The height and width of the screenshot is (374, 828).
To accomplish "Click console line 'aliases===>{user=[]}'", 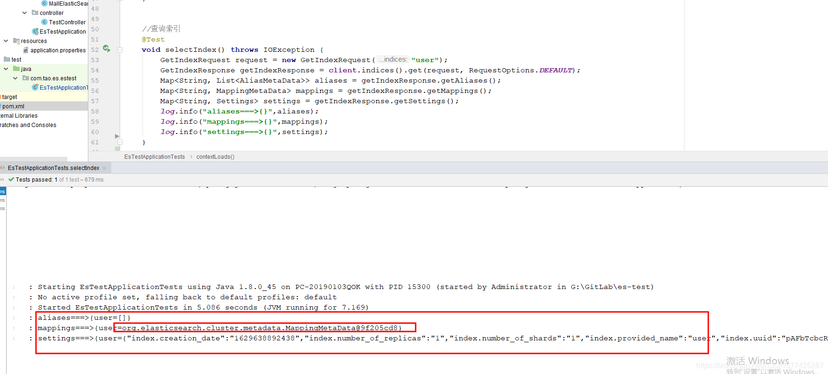I will click(x=84, y=318).
